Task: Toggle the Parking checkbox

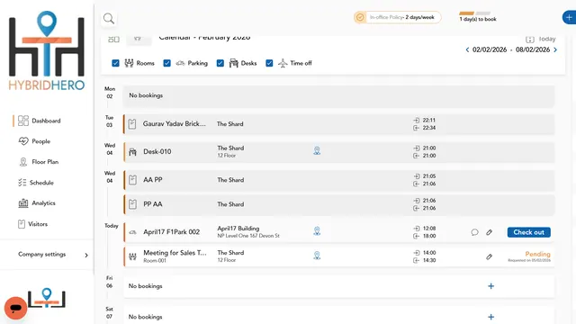Action: point(166,63)
